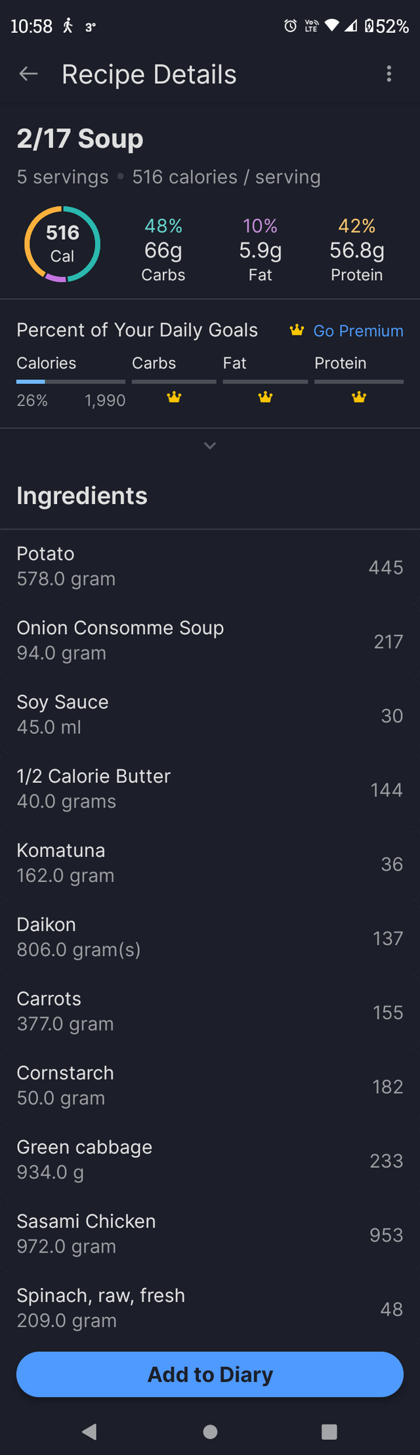Open the Sasami Chicken ingredient row
Screen dimensions: 420x1455
(x=210, y=1234)
